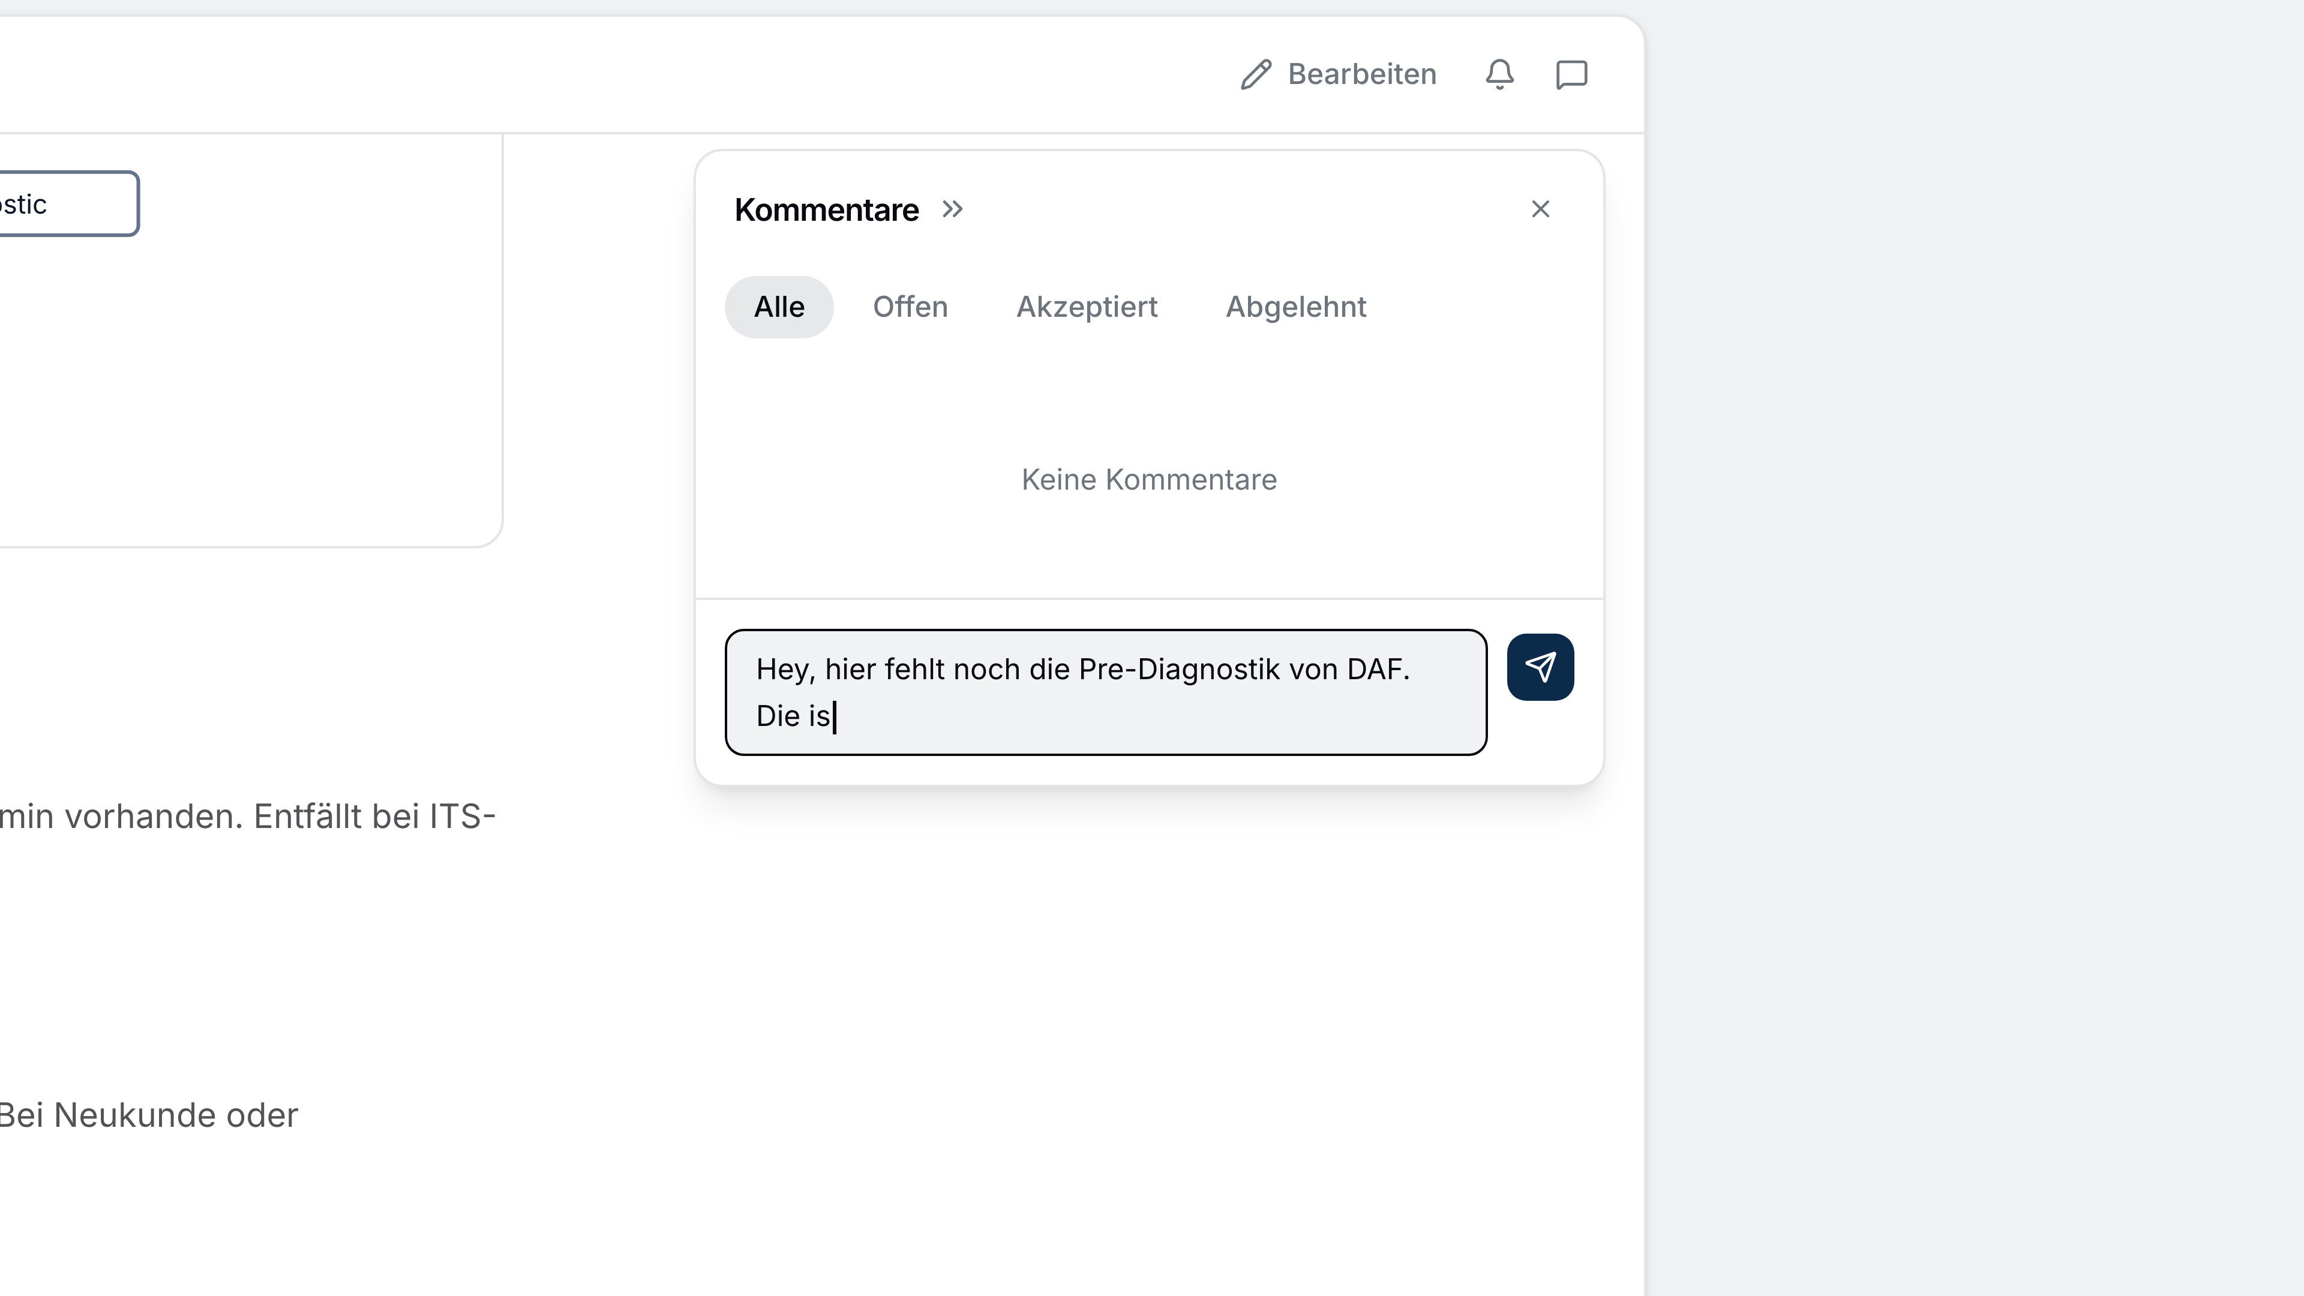Screen dimensions: 2304x1296
Task: Enable the Abgelehnt comment filter
Action: tap(1295, 307)
